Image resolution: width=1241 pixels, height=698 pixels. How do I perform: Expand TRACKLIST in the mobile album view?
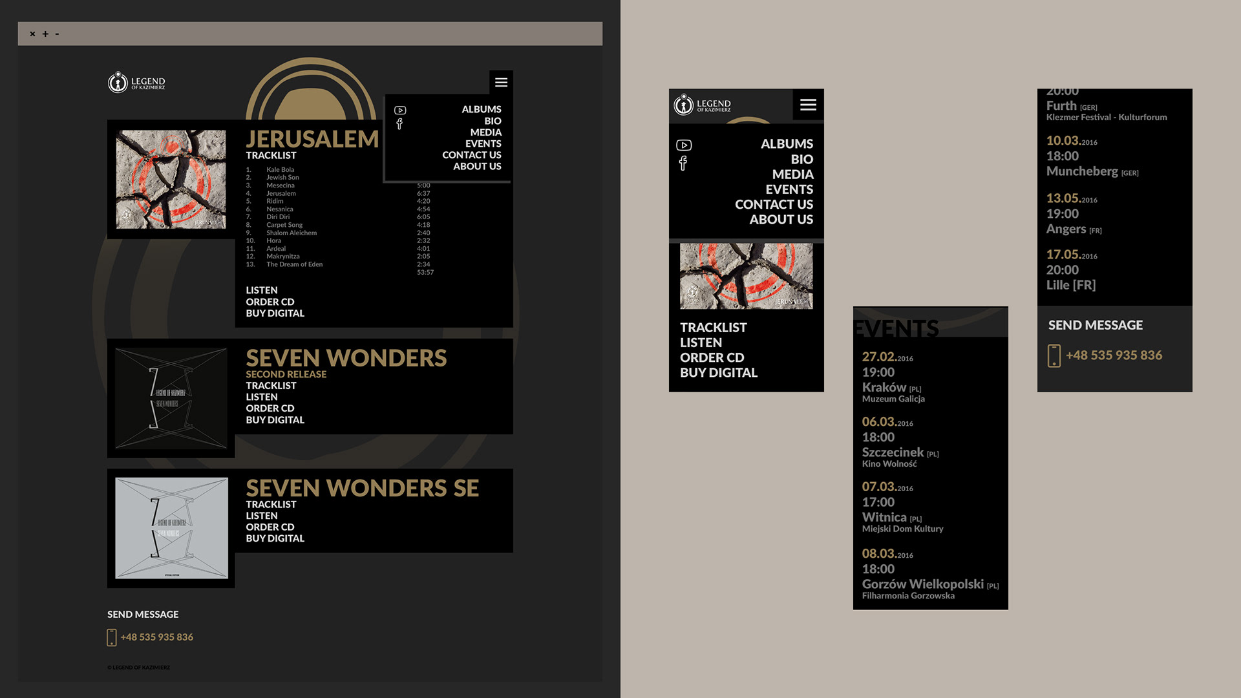(713, 328)
